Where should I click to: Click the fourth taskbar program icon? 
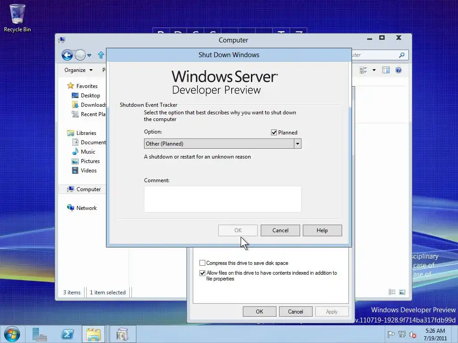123,334
